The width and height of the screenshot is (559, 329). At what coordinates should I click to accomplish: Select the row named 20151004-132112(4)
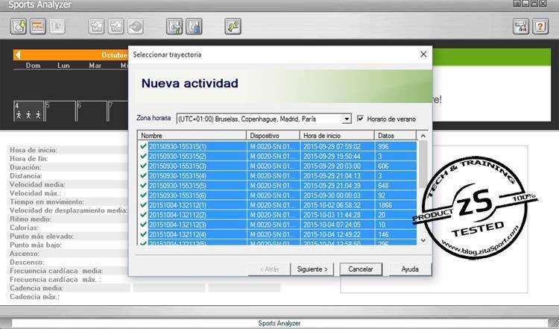click(277, 234)
